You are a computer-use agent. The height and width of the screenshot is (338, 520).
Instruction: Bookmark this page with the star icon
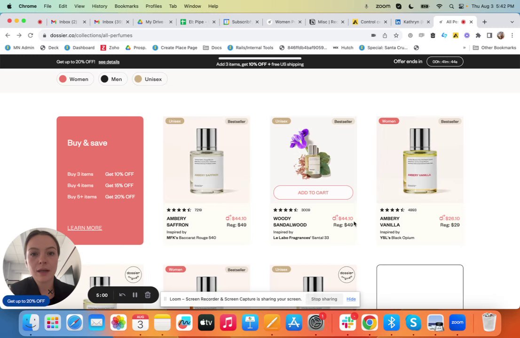coord(396,35)
